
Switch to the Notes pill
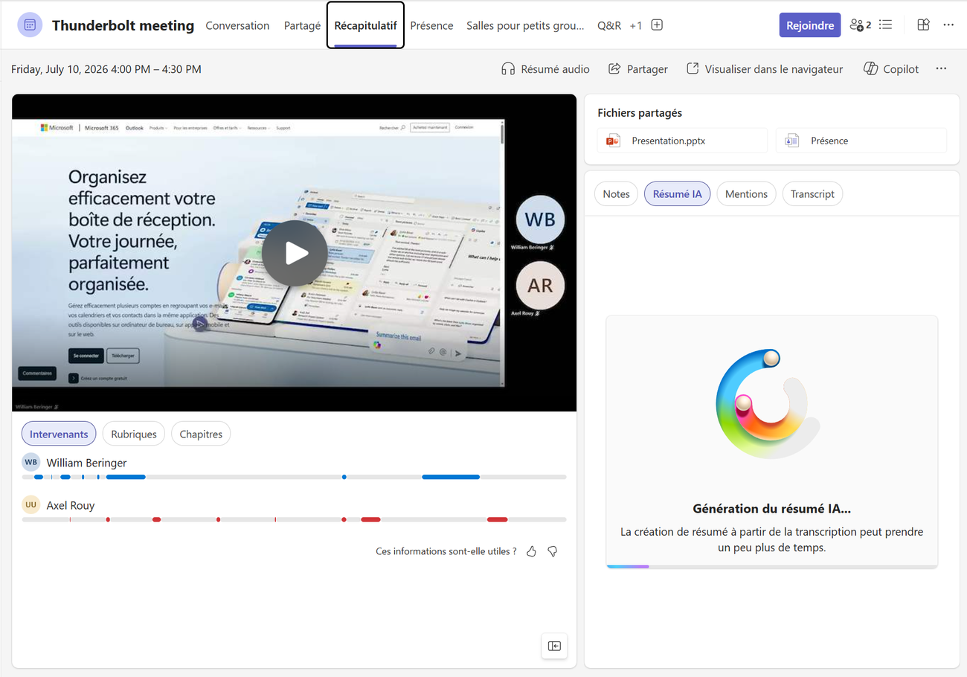pyautogui.click(x=616, y=194)
